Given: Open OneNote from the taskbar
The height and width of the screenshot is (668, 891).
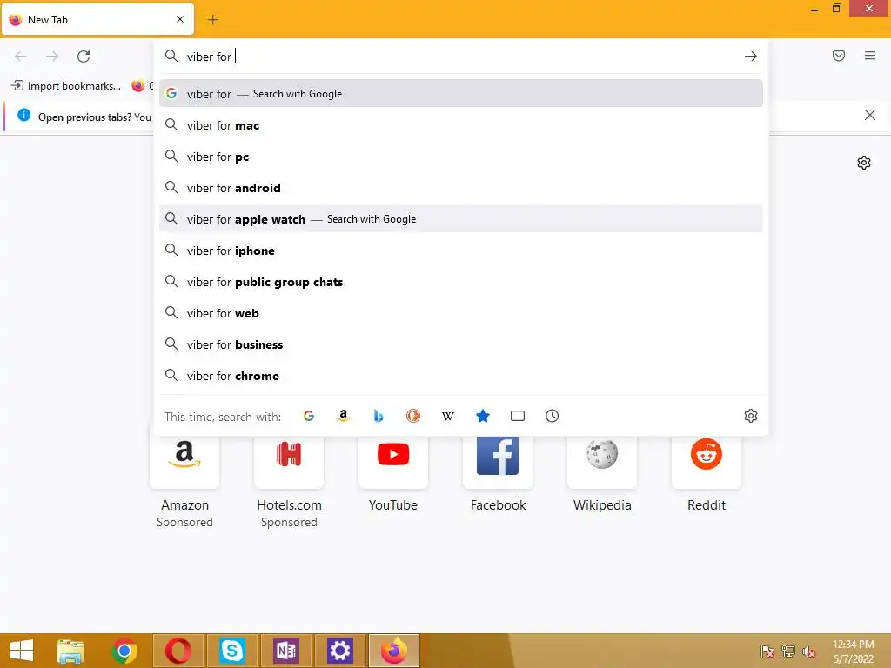Looking at the screenshot, I should click(x=286, y=651).
